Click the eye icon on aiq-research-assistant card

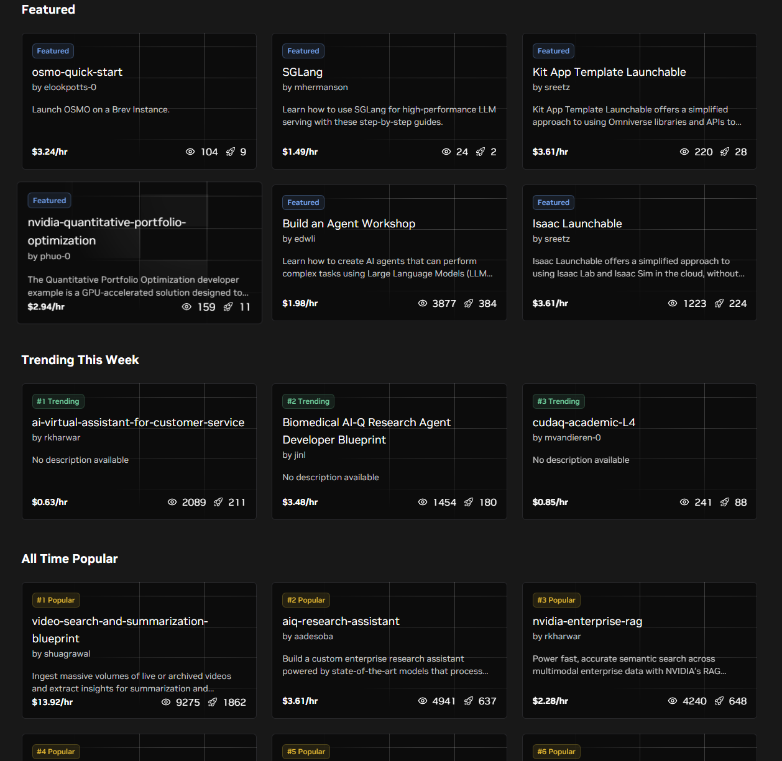(423, 701)
